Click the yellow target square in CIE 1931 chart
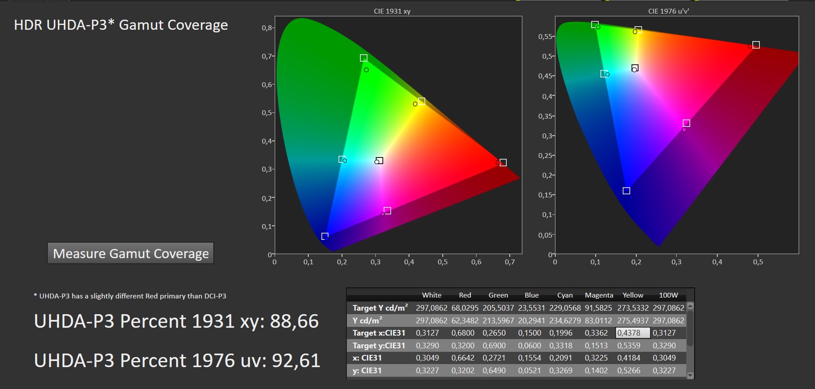This screenshot has width=815, height=389. (x=422, y=101)
